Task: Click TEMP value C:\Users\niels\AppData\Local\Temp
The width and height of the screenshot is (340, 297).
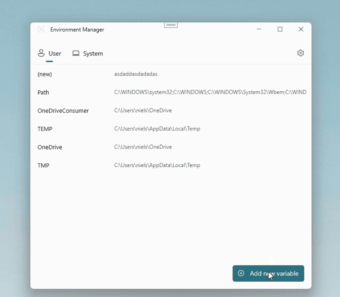Action: pos(157,129)
